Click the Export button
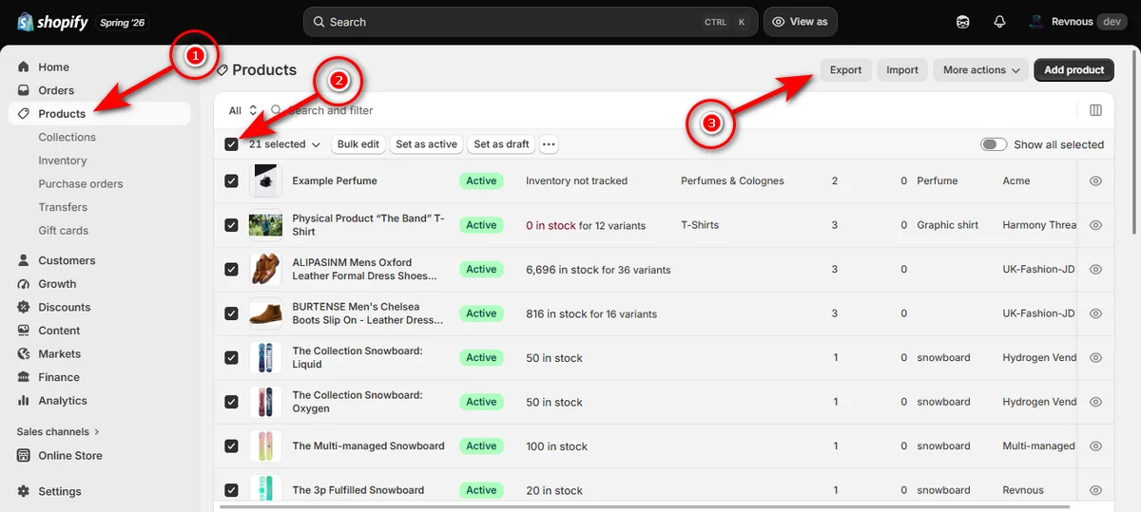Viewport: 1141px width, 512px height. pos(845,70)
